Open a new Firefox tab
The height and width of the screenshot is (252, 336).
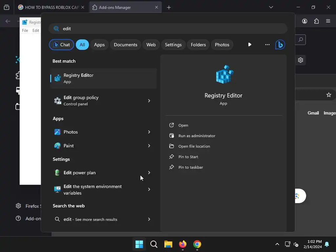click(169, 8)
